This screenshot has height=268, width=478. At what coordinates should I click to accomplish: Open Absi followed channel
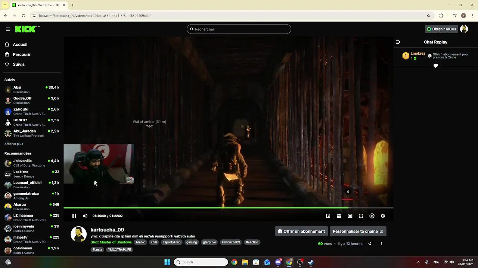[x=32, y=90]
